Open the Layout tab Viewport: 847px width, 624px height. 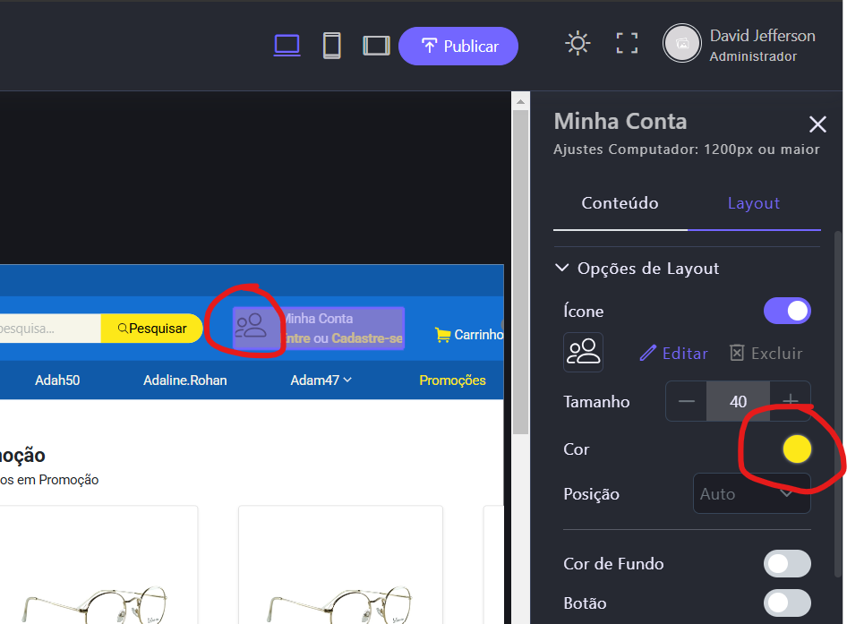coord(753,203)
